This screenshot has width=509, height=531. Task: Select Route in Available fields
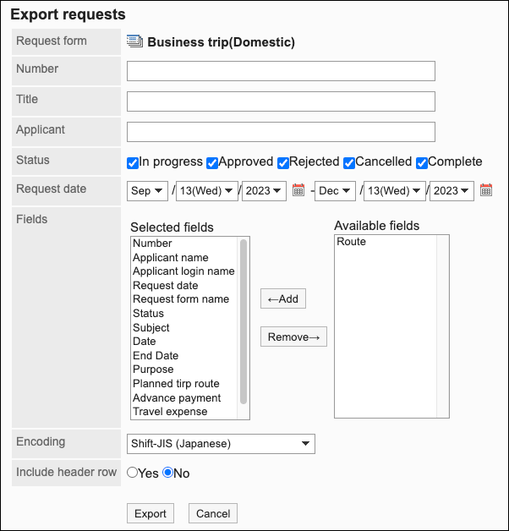351,242
